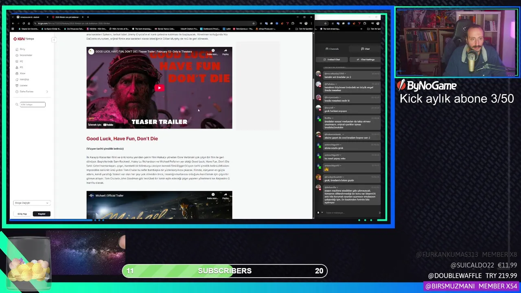521x293 pixels.
Task: Play the Good Luck Have Fun teaser video
Action: (x=159, y=88)
